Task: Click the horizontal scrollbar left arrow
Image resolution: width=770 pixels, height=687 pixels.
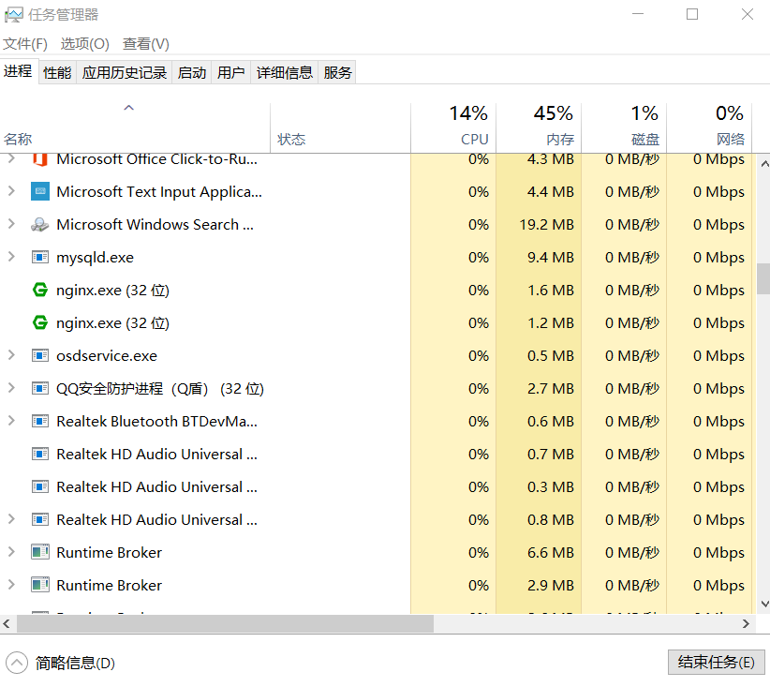Action: pyautogui.click(x=7, y=623)
